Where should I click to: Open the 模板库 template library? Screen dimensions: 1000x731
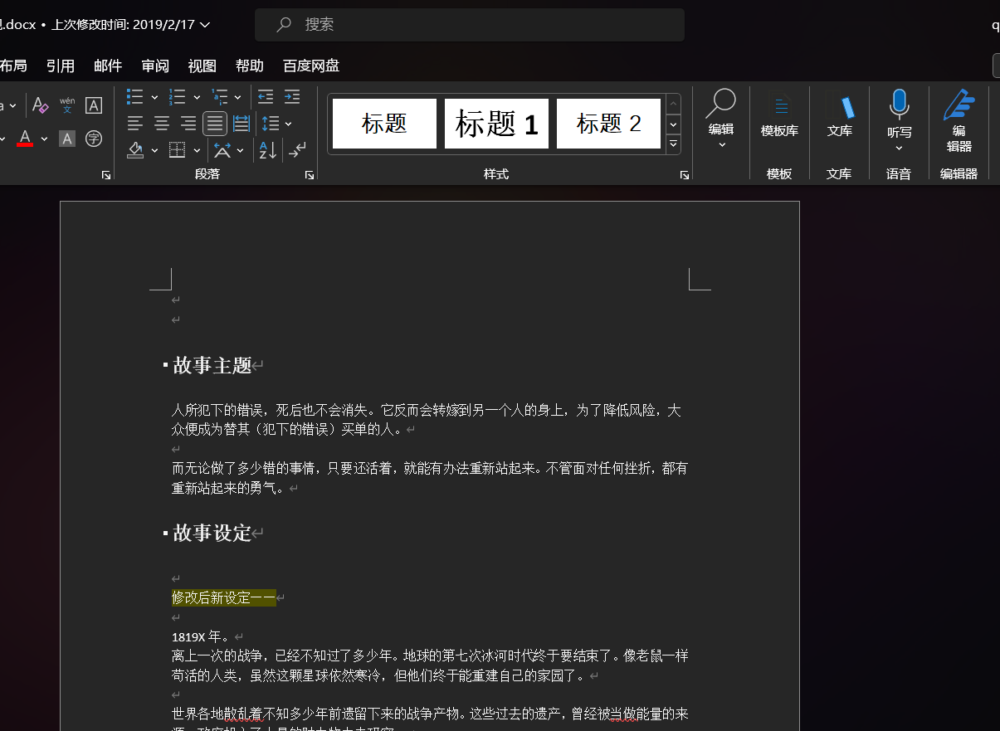[x=780, y=116]
